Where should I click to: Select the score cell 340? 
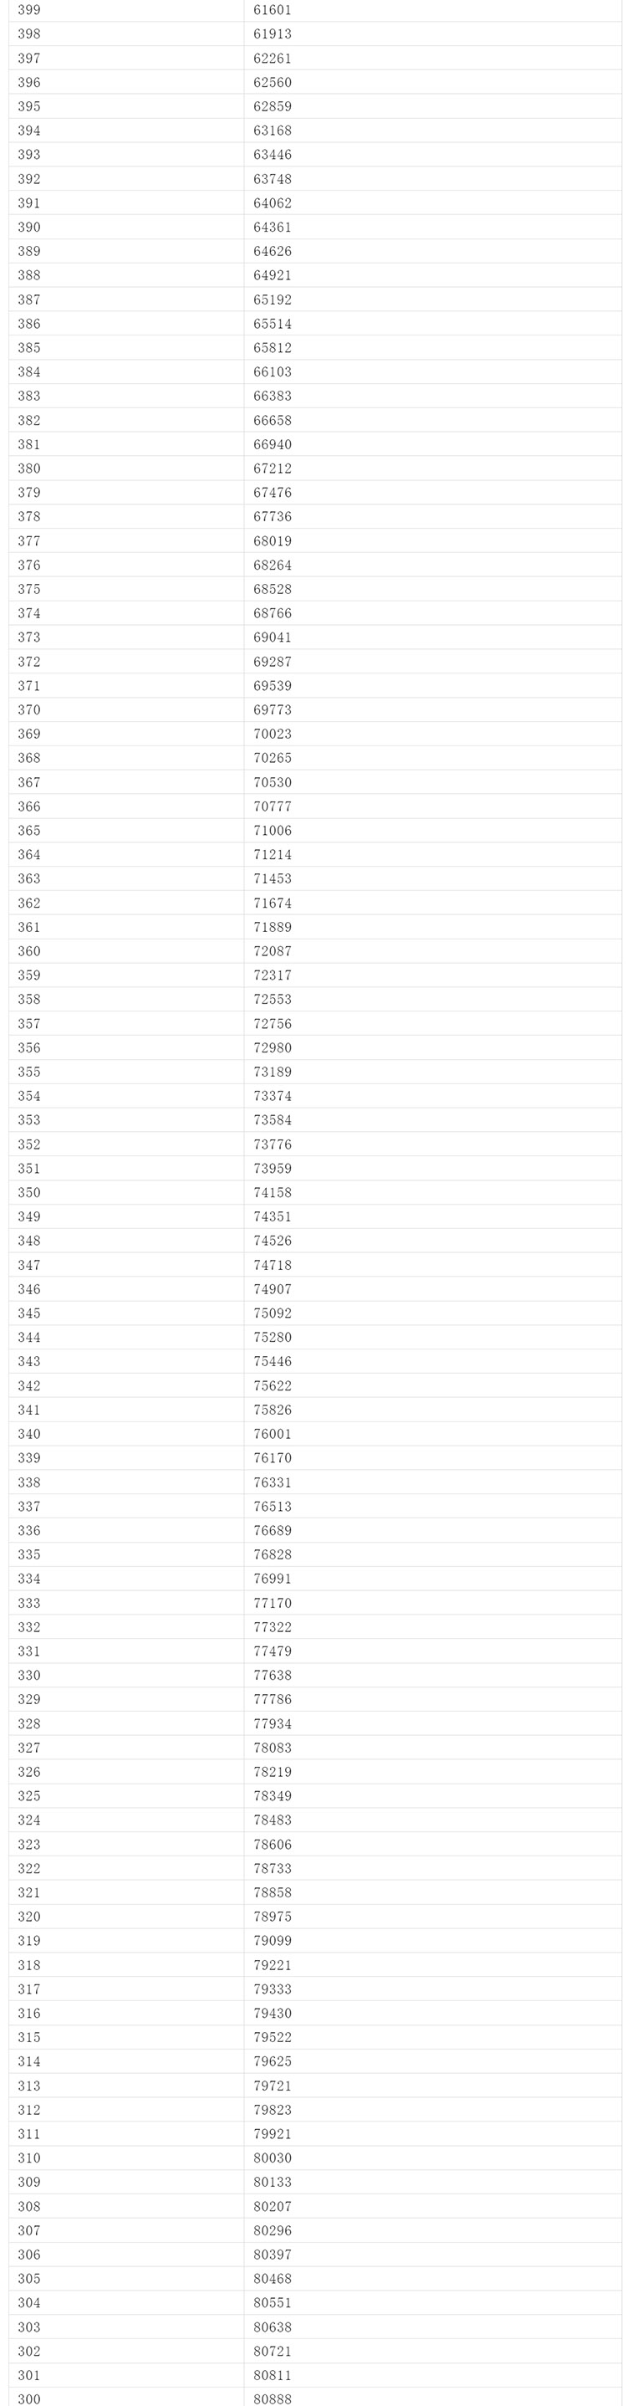29,1434
